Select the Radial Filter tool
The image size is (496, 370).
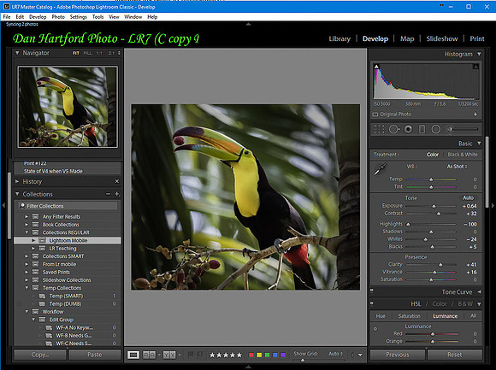coord(436,129)
